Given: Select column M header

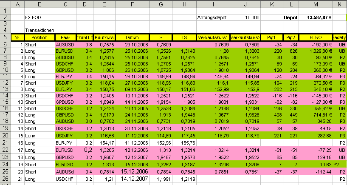Looking at the screenshot, I should pos(316,4).
